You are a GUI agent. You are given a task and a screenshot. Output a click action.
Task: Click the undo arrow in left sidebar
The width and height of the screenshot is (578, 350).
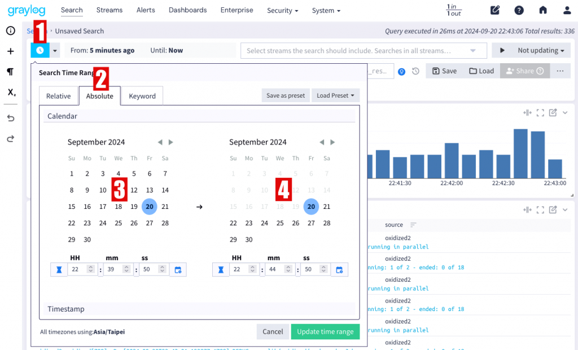tap(11, 118)
